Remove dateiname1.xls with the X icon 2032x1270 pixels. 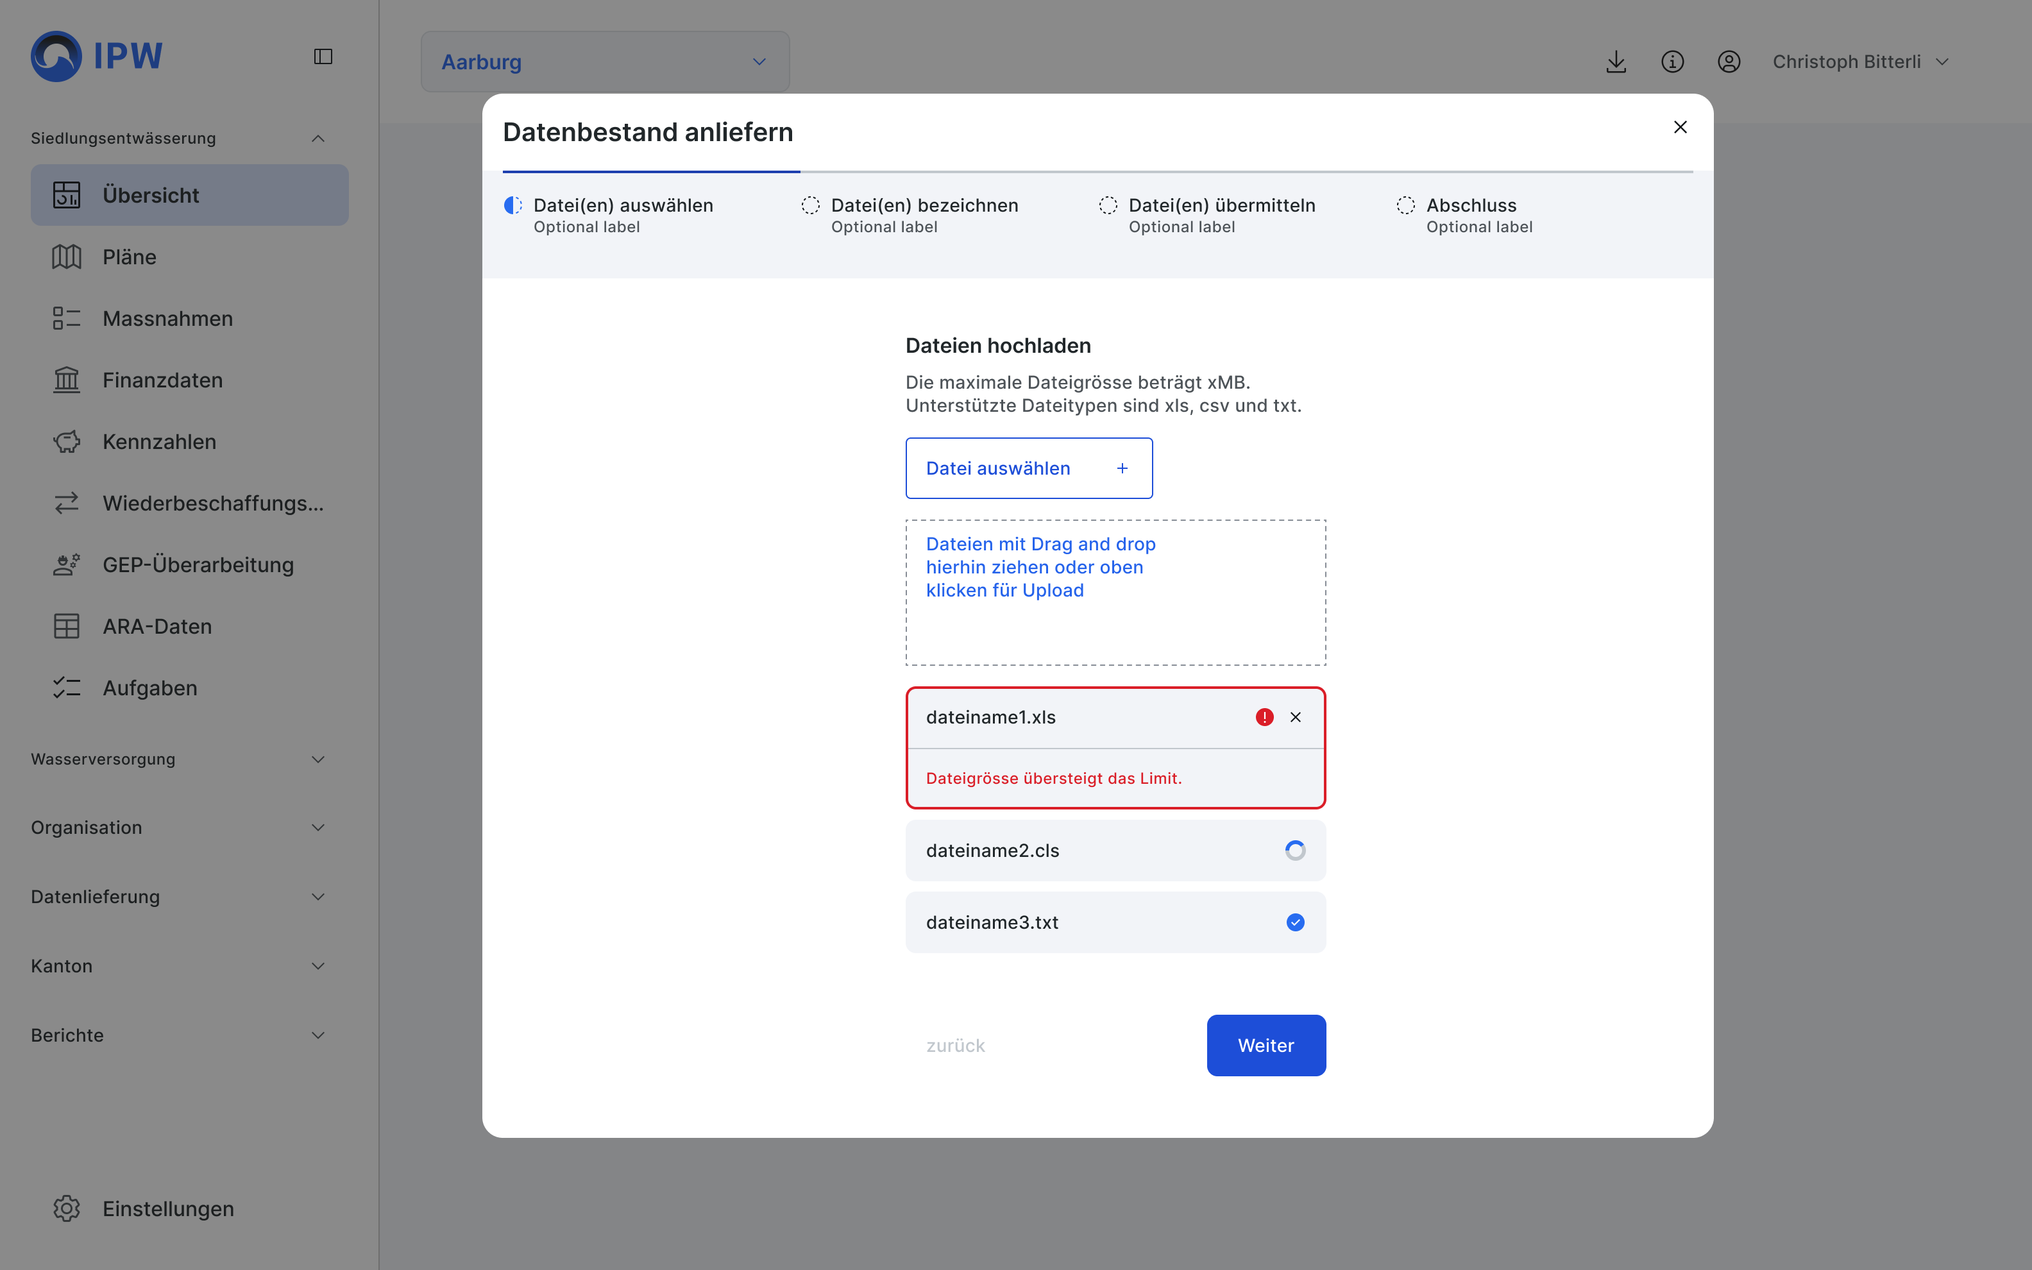[x=1296, y=716]
